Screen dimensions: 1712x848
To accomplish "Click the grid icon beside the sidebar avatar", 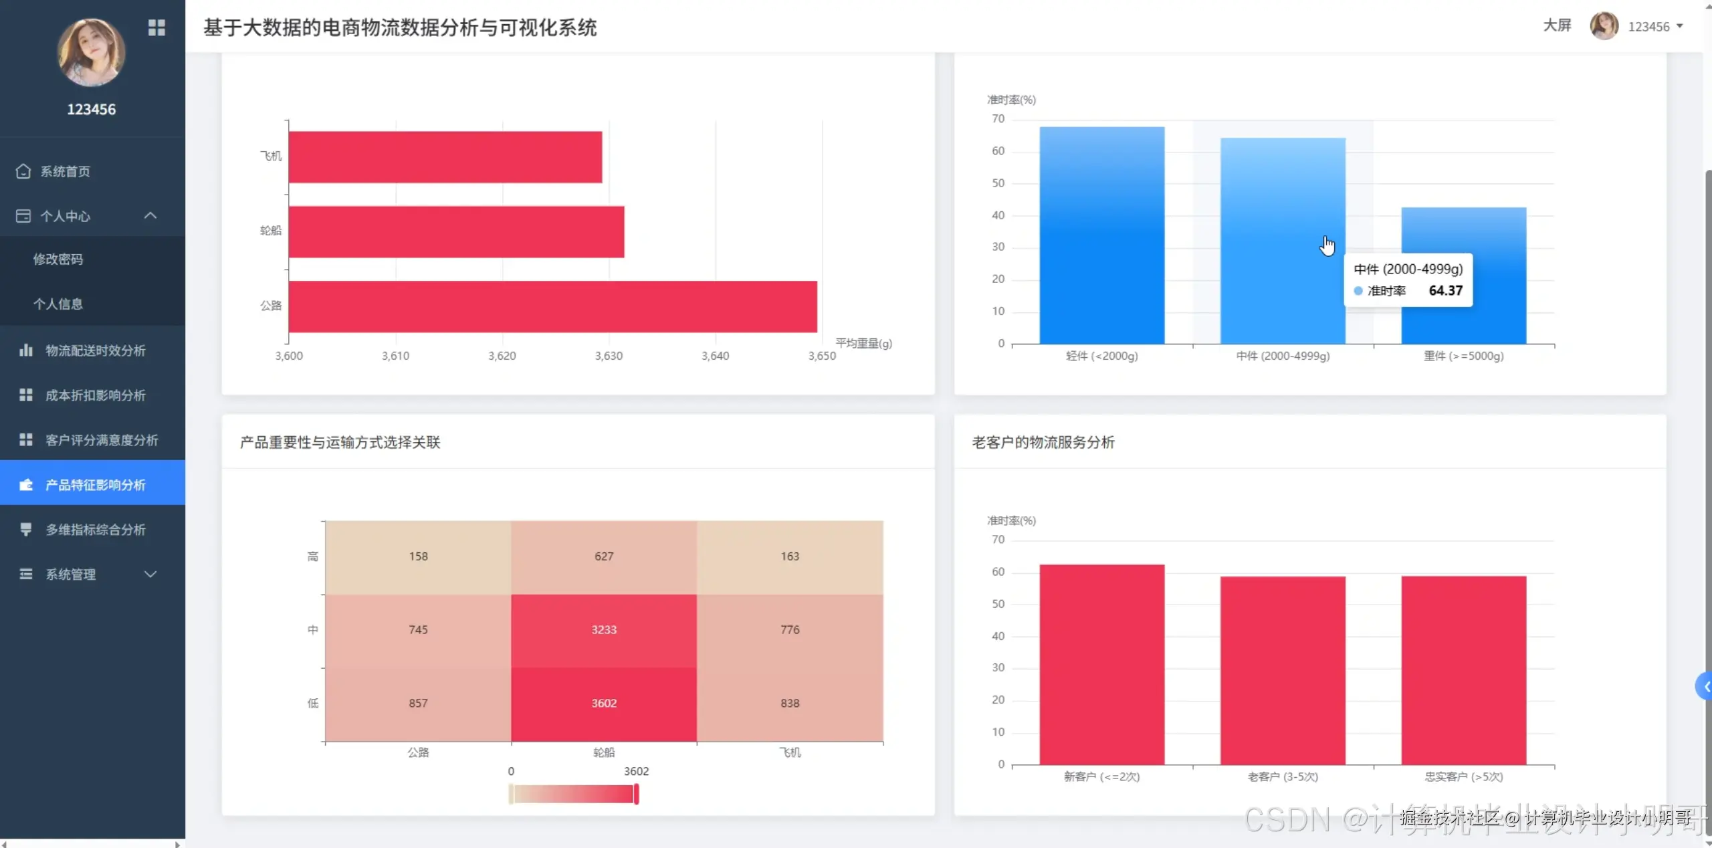I will 156,27.
